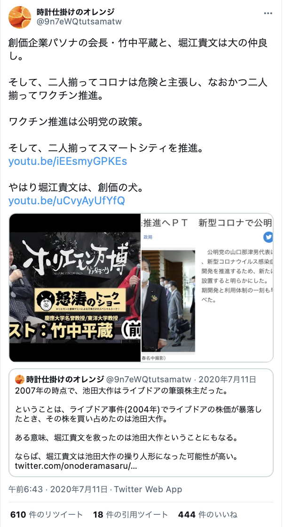Click quoted tweet author name 時計仕掛けのオレンジ

pos(65,380)
